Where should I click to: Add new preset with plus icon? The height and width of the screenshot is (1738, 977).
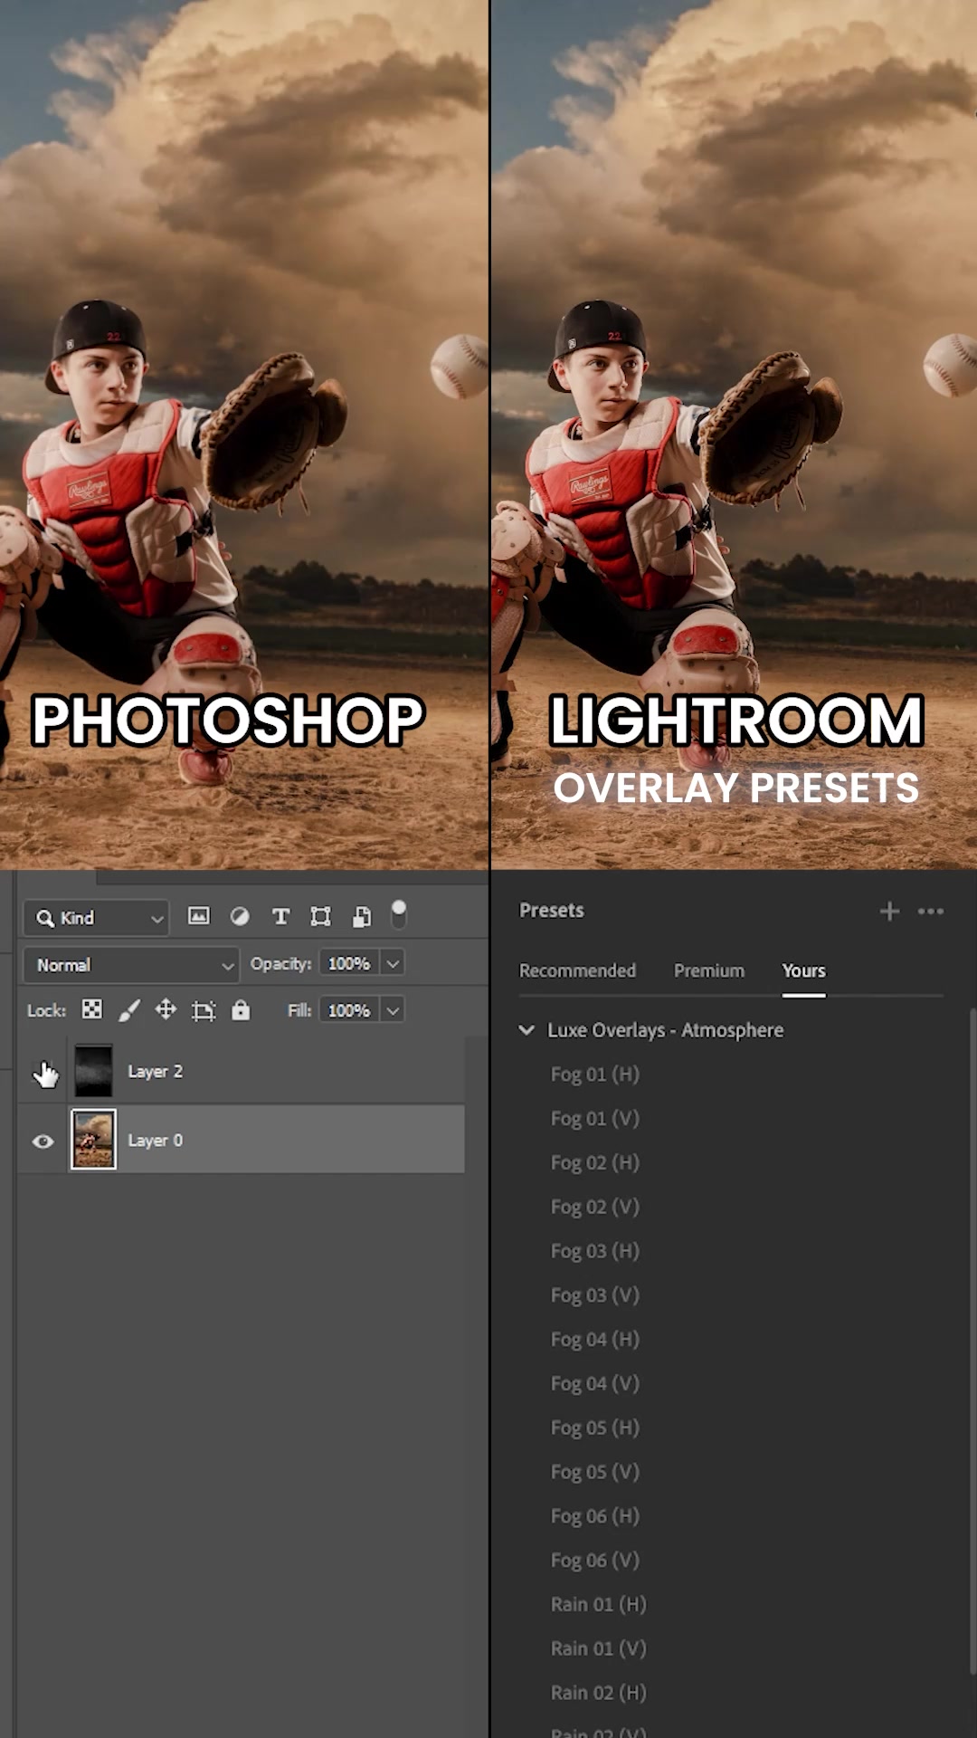(x=889, y=911)
